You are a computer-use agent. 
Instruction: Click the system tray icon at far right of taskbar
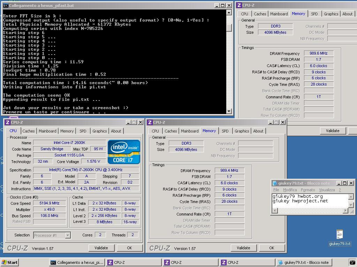click(x=352, y=262)
